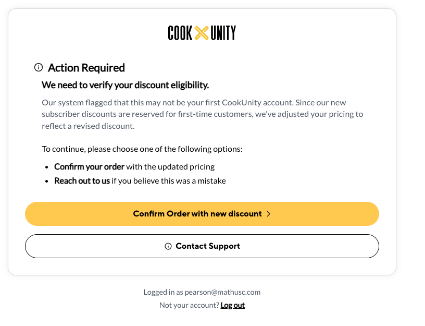Click the yellow crossed-utensils icon in logo
The image size is (425, 326).
point(202,33)
